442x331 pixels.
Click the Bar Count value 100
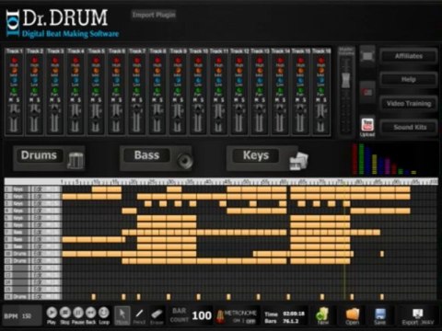pyautogui.click(x=202, y=315)
